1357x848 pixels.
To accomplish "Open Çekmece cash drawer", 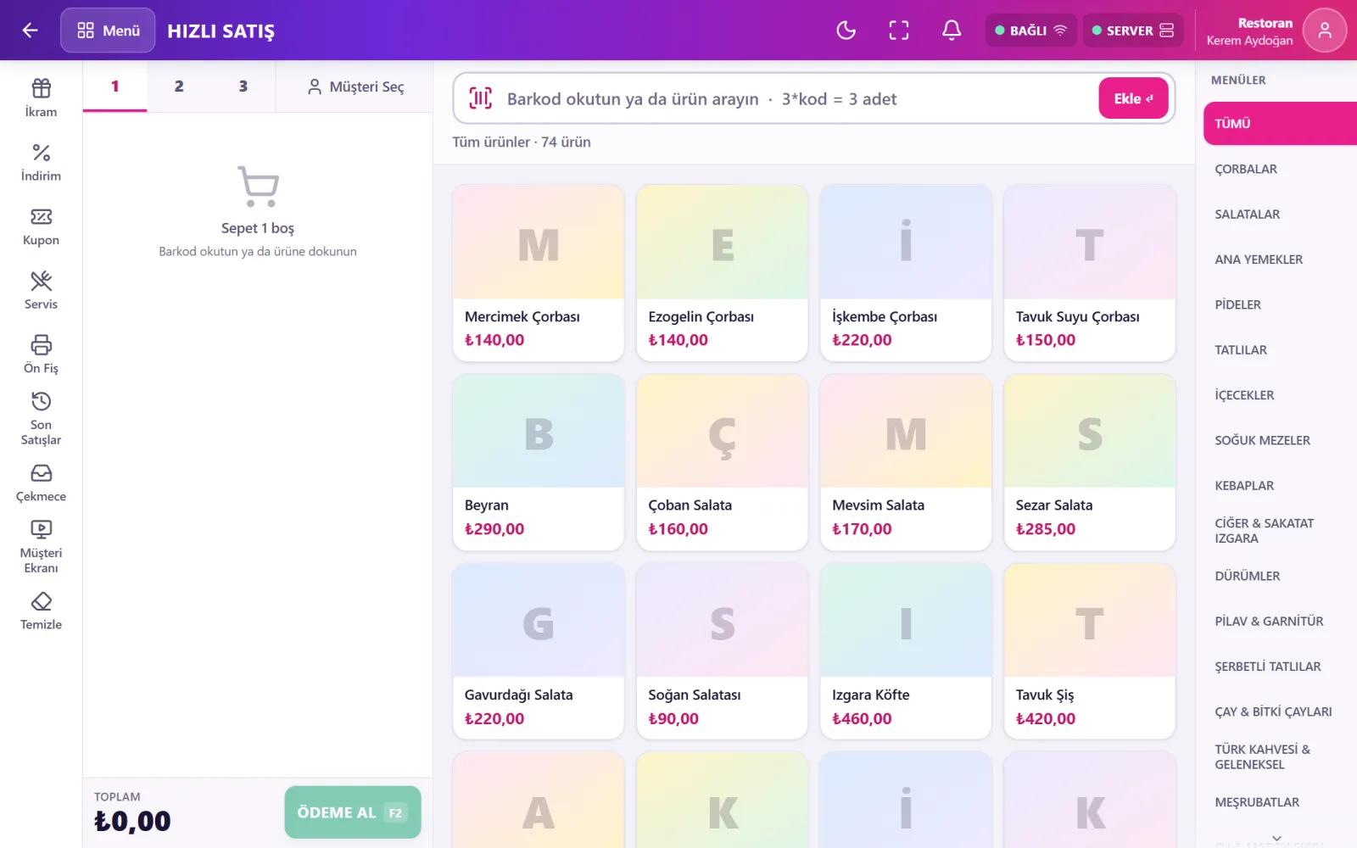I will pos(41,483).
